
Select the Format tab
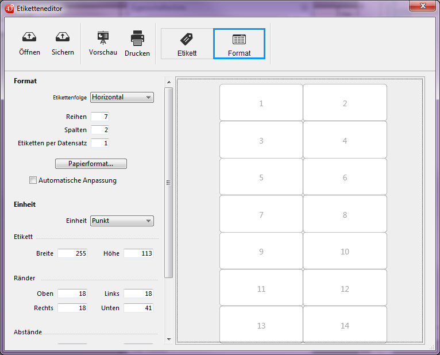click(x=239, y=44)
